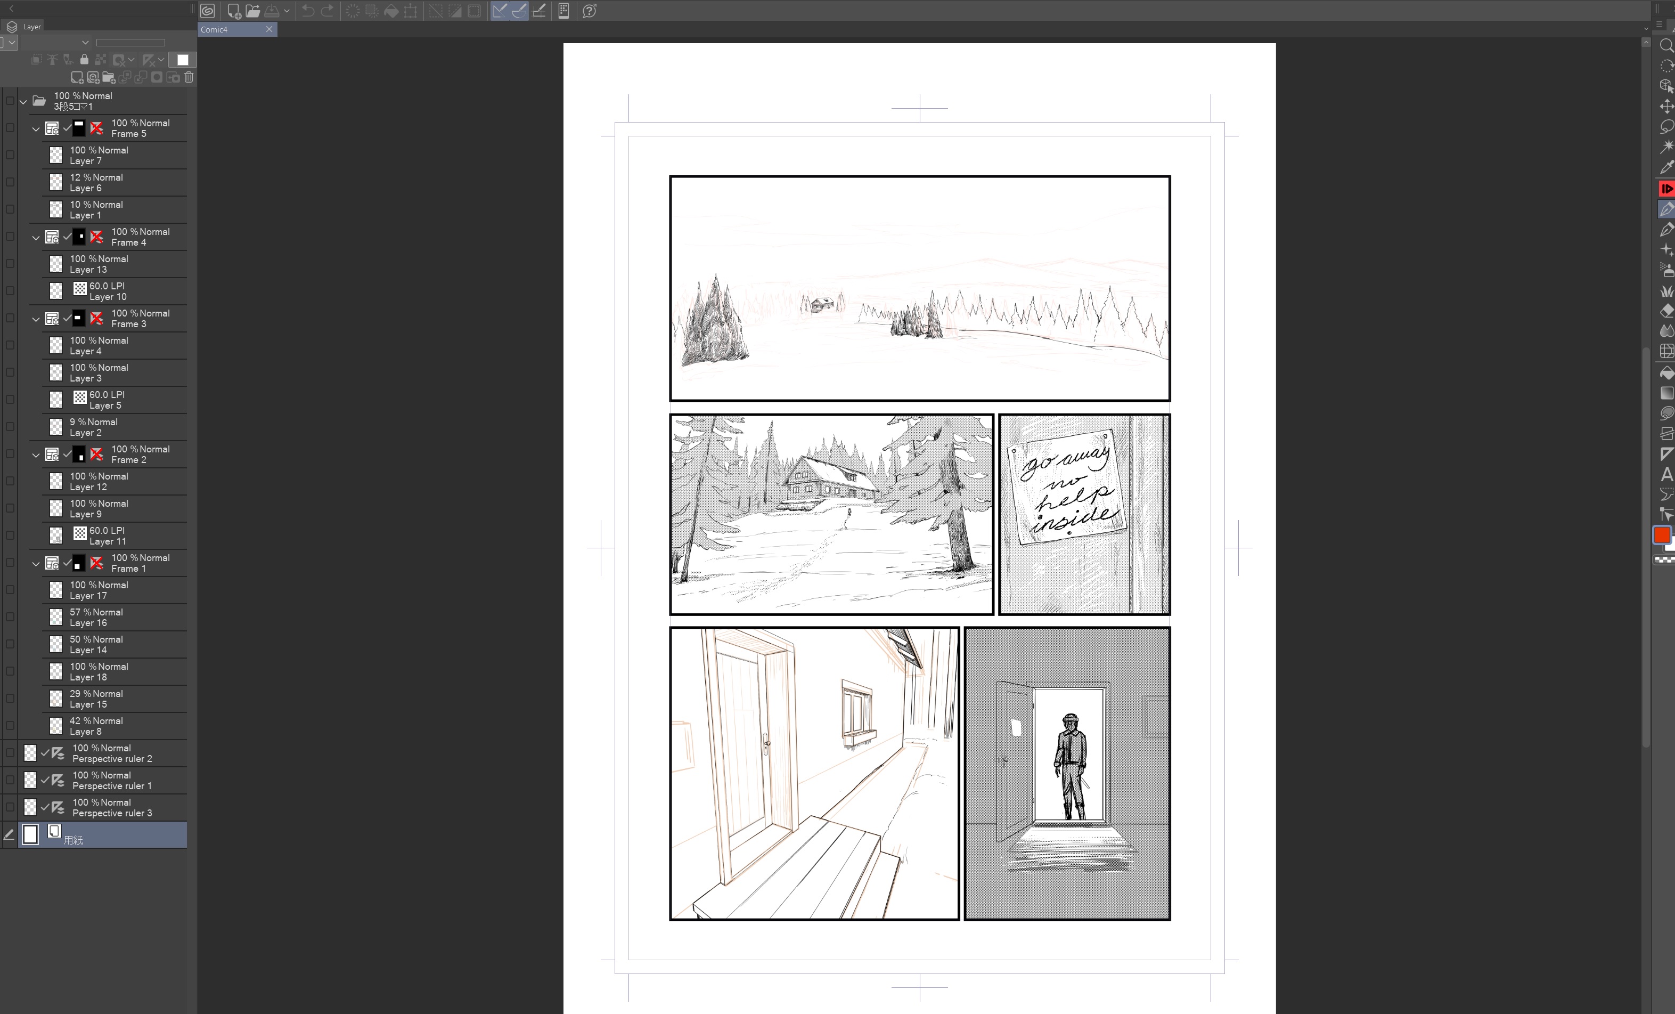The height and width of the screenshot is (1014, 1675).
Task: Click the Open file folder icon
Action: pos(253,11)
